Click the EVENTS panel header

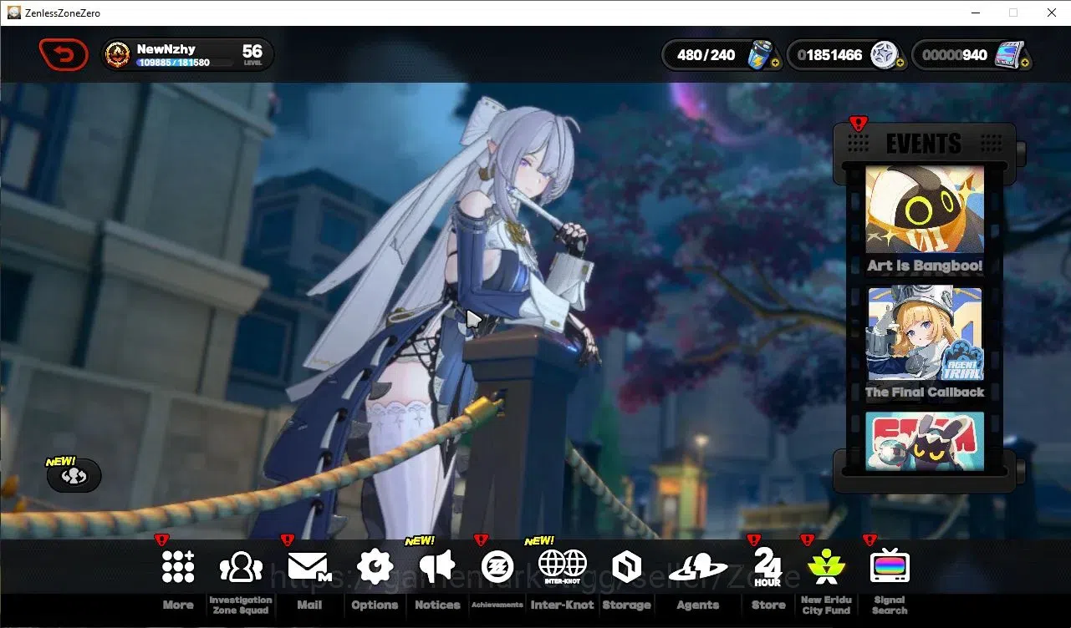924,143
